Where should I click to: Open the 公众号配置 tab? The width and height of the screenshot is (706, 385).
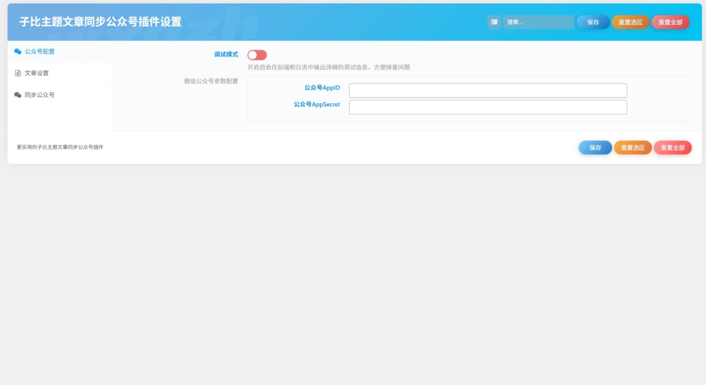point(59,51)
